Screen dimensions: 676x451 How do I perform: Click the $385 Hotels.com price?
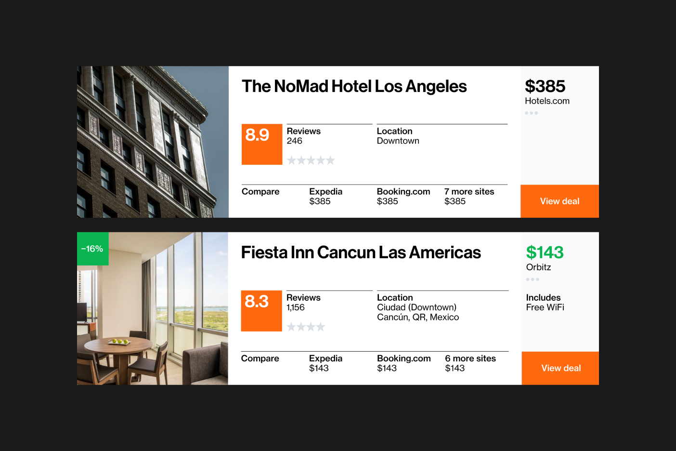pos(545,87)
